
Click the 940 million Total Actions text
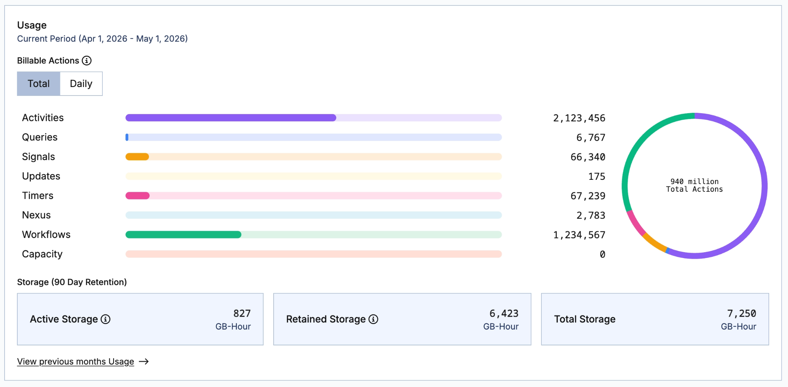tap(695, 185)
